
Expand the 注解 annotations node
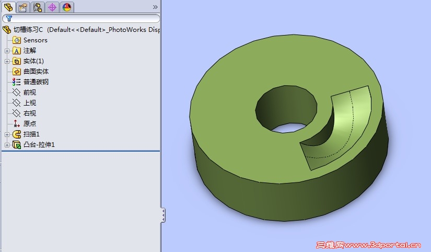pyautogui.click(x=7, y=51)
